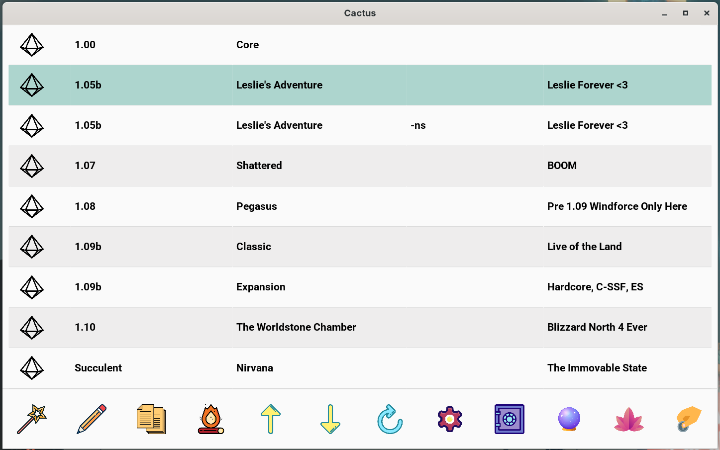Click Hardcore, C-SSF, ES description
Image resolution: width=720 pixels, height=450 pixels.
[595, 287]
